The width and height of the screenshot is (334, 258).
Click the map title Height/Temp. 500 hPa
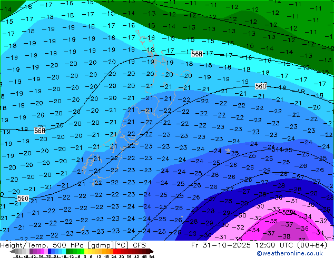coord(43,245)
